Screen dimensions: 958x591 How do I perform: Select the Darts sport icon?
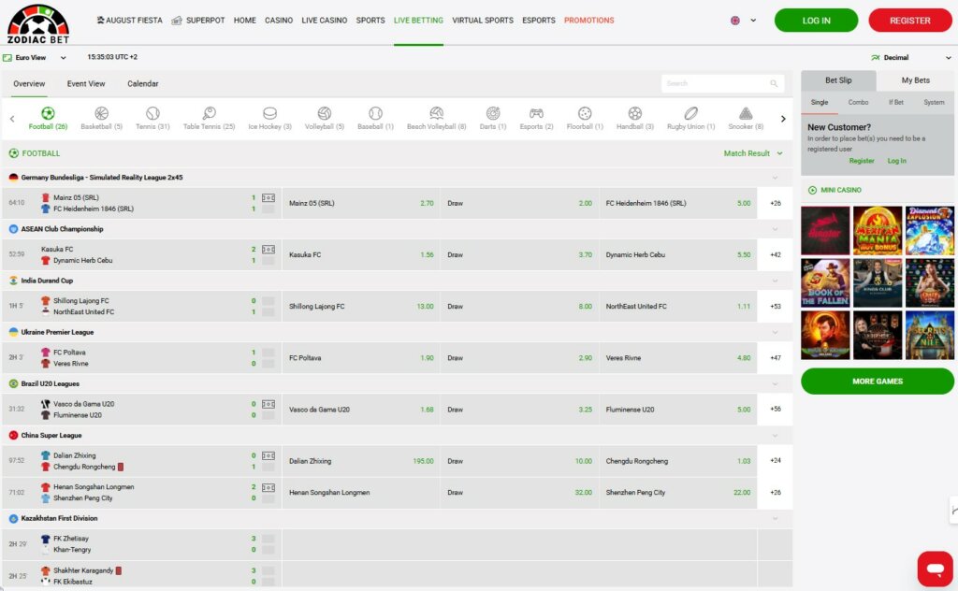(x=492, y=113)
